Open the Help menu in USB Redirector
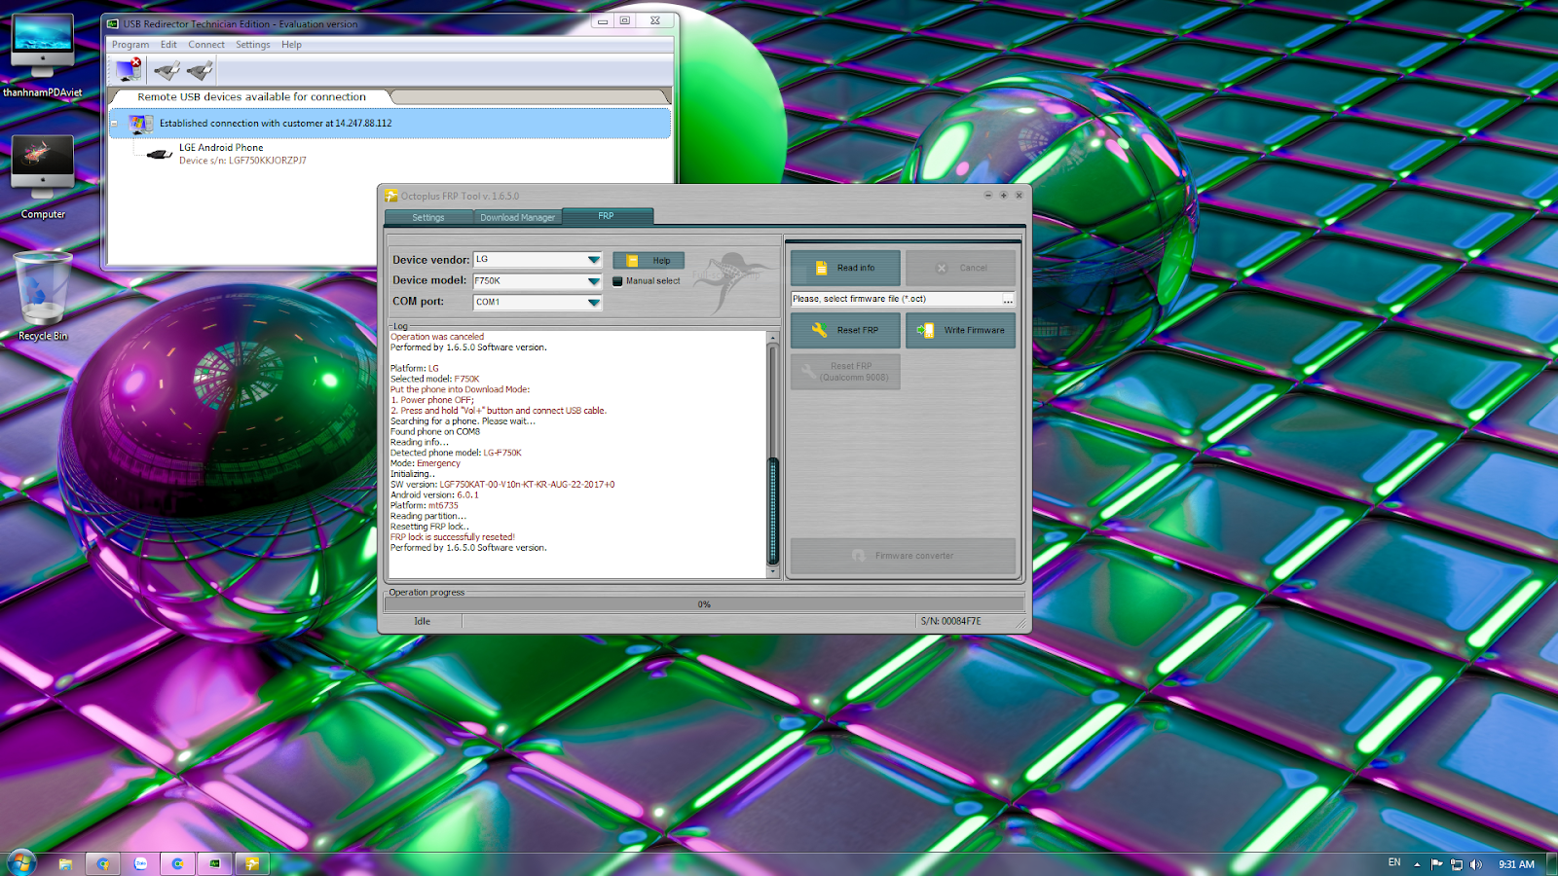The height and width of the screenshot is (876, 1558). 291,45
